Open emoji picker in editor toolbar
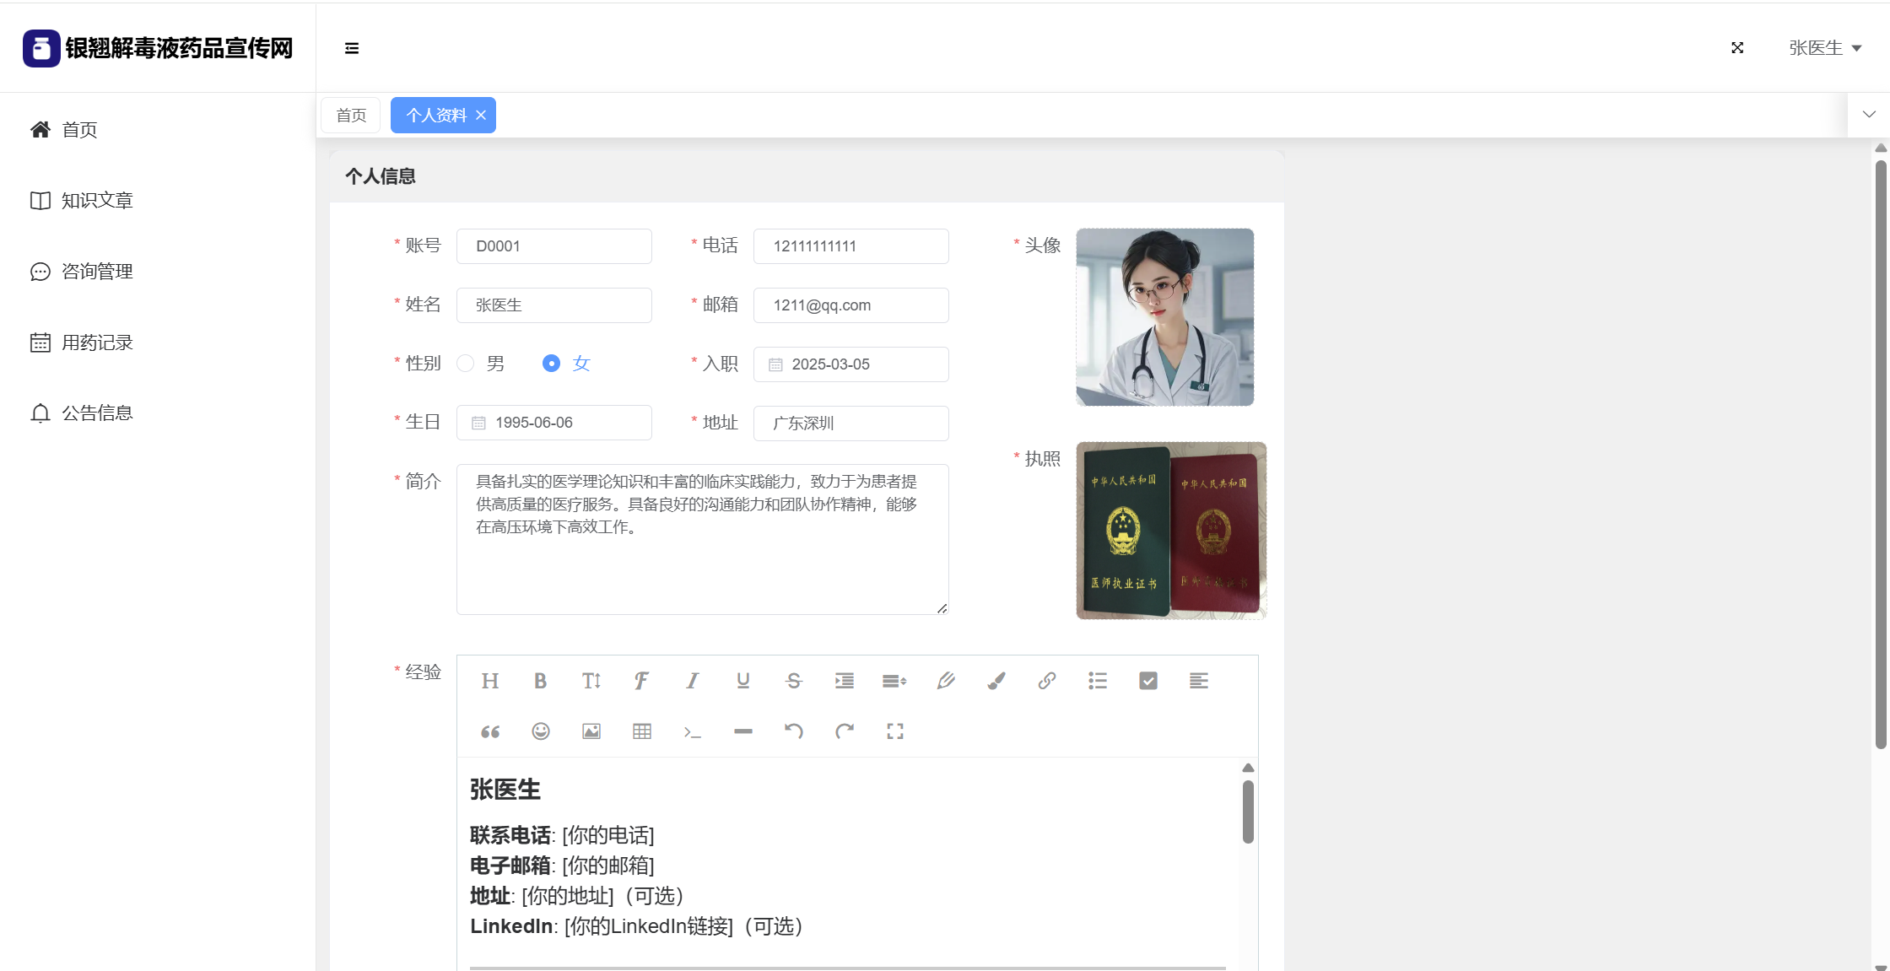The image size is (1890, 971). [x=540, y=731]
